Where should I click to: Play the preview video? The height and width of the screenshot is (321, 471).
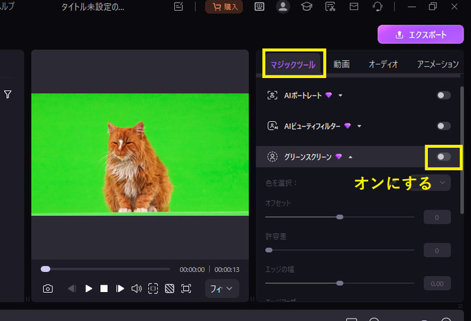point(88,289)
